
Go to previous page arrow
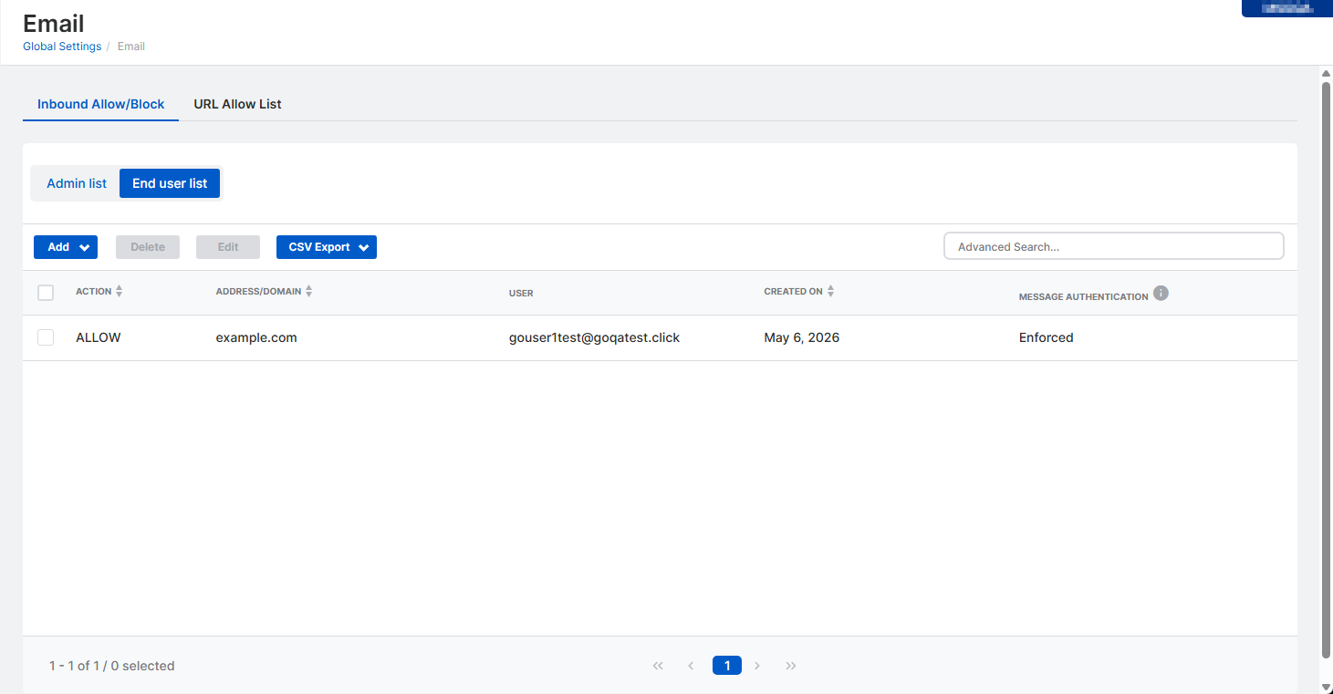(x=691, y=666)
